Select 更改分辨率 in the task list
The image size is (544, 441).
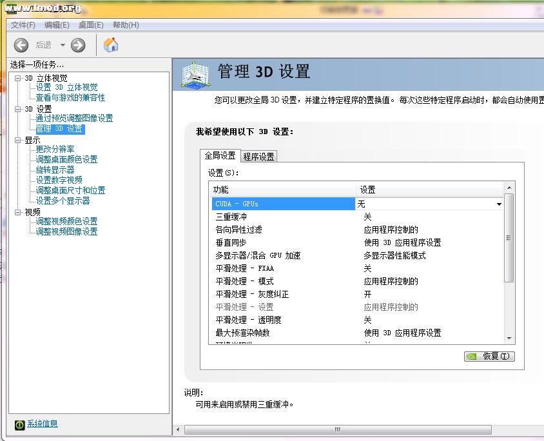tap(55, 149)
